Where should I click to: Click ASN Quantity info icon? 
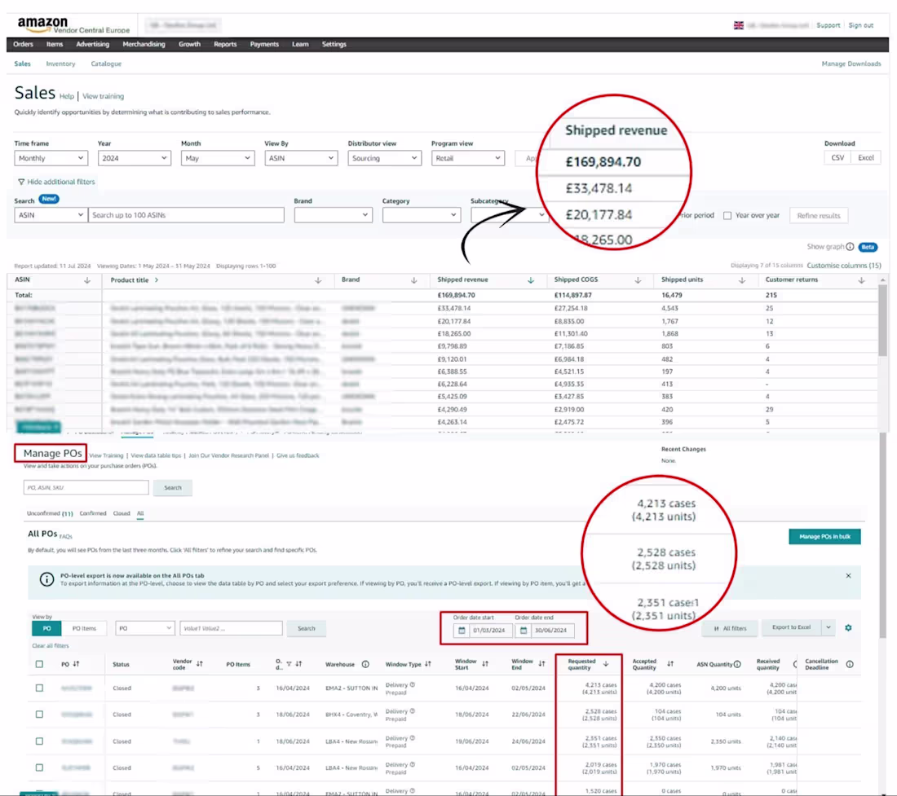tap(737, 664)
